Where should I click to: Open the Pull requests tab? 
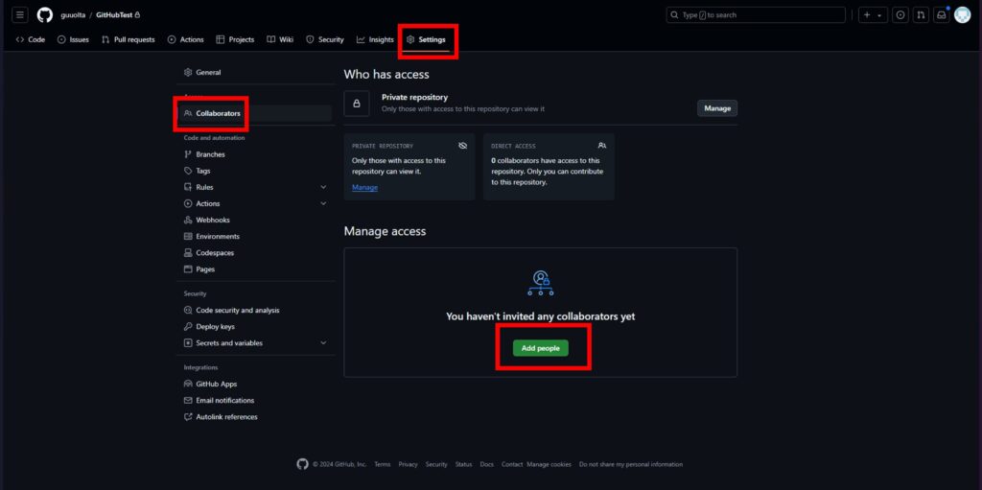click(129, 39)
